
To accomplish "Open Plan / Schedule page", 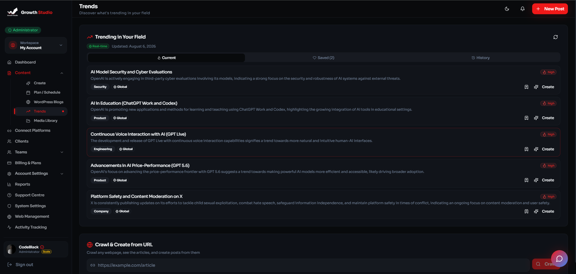I will click(47, 93).
